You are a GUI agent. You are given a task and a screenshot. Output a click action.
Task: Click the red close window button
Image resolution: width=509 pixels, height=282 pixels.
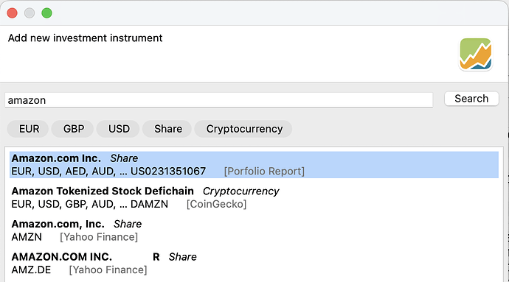click(x=13, y=13)
